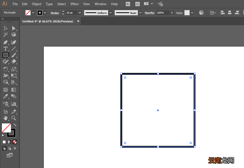This screenshot has height=168, width=244.
Task: Select the Slice tool
Action: click(x=14, y=112)
